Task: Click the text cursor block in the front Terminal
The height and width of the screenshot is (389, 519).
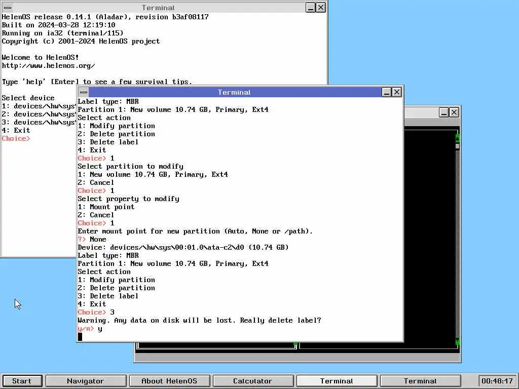Action: pos(80,337)
